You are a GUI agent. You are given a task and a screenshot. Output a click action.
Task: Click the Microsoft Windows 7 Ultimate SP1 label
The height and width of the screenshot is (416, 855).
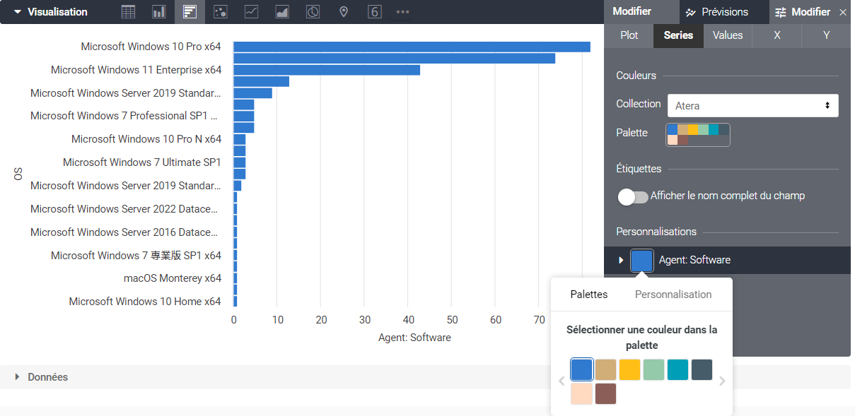tap(142, 162)
